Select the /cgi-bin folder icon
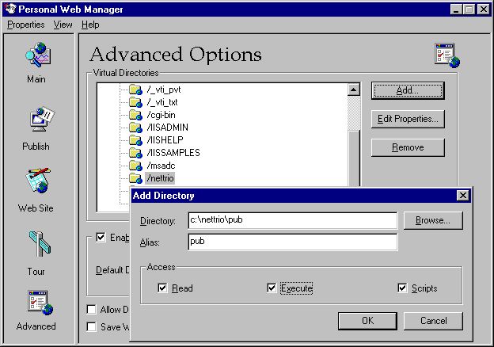Image resolution: width=494 pixels, height=347 pixels. tap(135, 115)
